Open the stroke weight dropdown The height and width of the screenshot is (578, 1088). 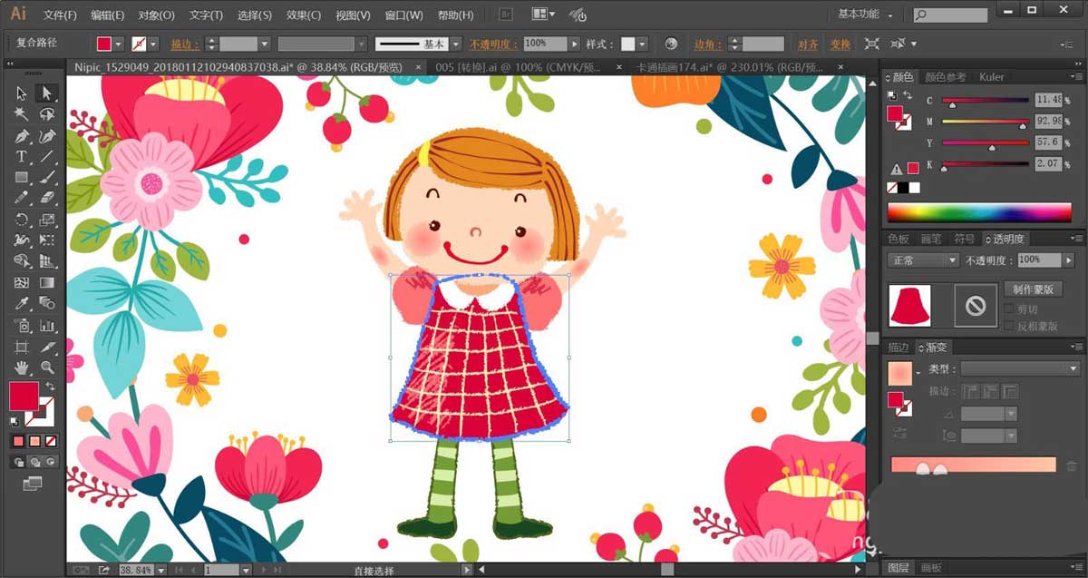(265, 44)
